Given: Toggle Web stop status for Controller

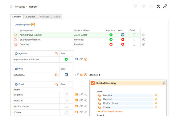Looking at the screenshot, I should (123, 44).
